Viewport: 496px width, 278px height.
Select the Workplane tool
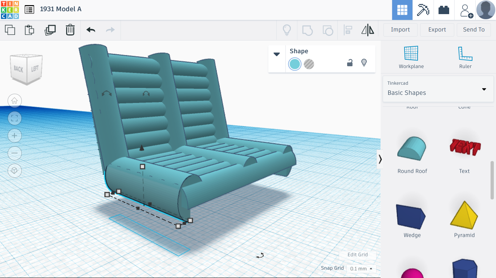(x=411, y=57)
